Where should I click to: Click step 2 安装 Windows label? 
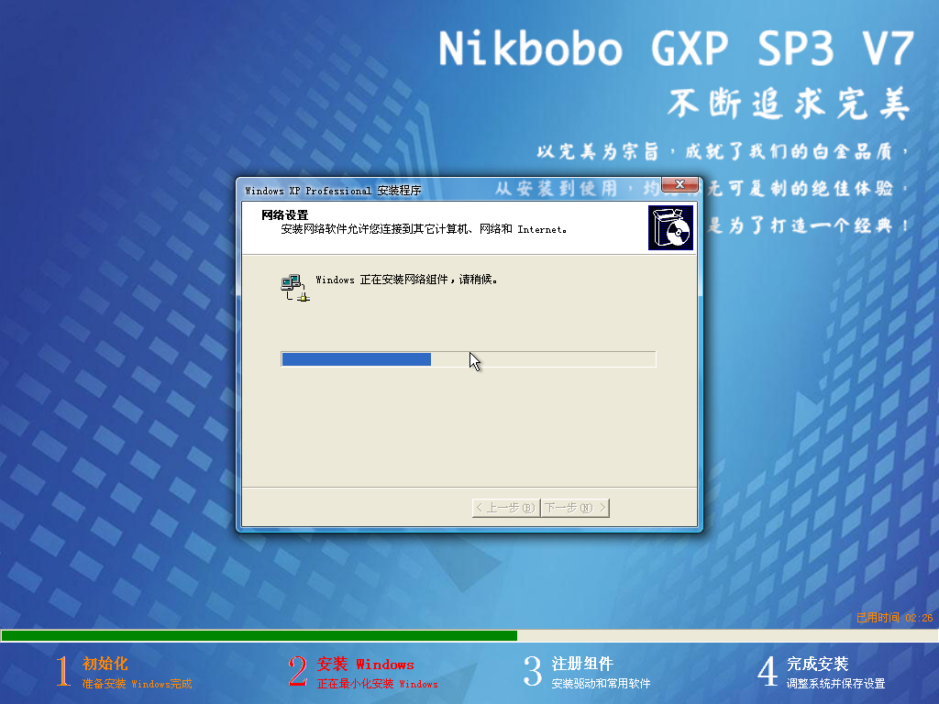tap(365, 664)
